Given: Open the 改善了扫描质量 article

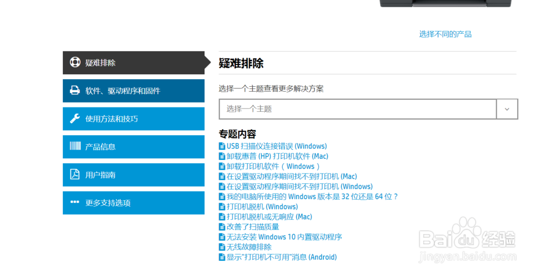Looking at the screenshot, I should pos(253,227).
